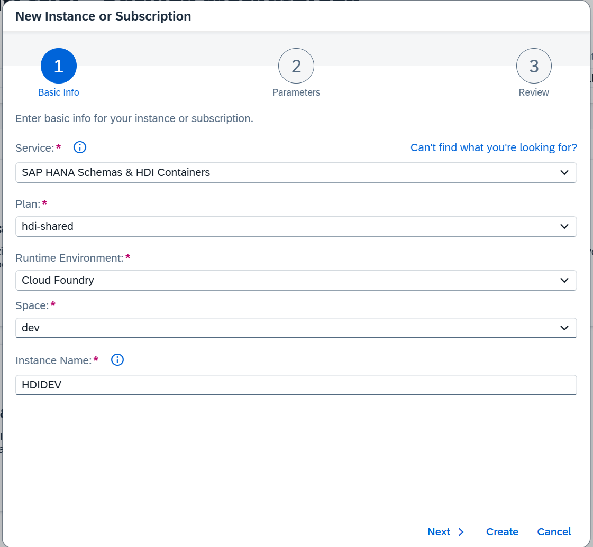Cancel the New Instance dialog
Viewport: 593px width, 547px height.
pos(554,532)
